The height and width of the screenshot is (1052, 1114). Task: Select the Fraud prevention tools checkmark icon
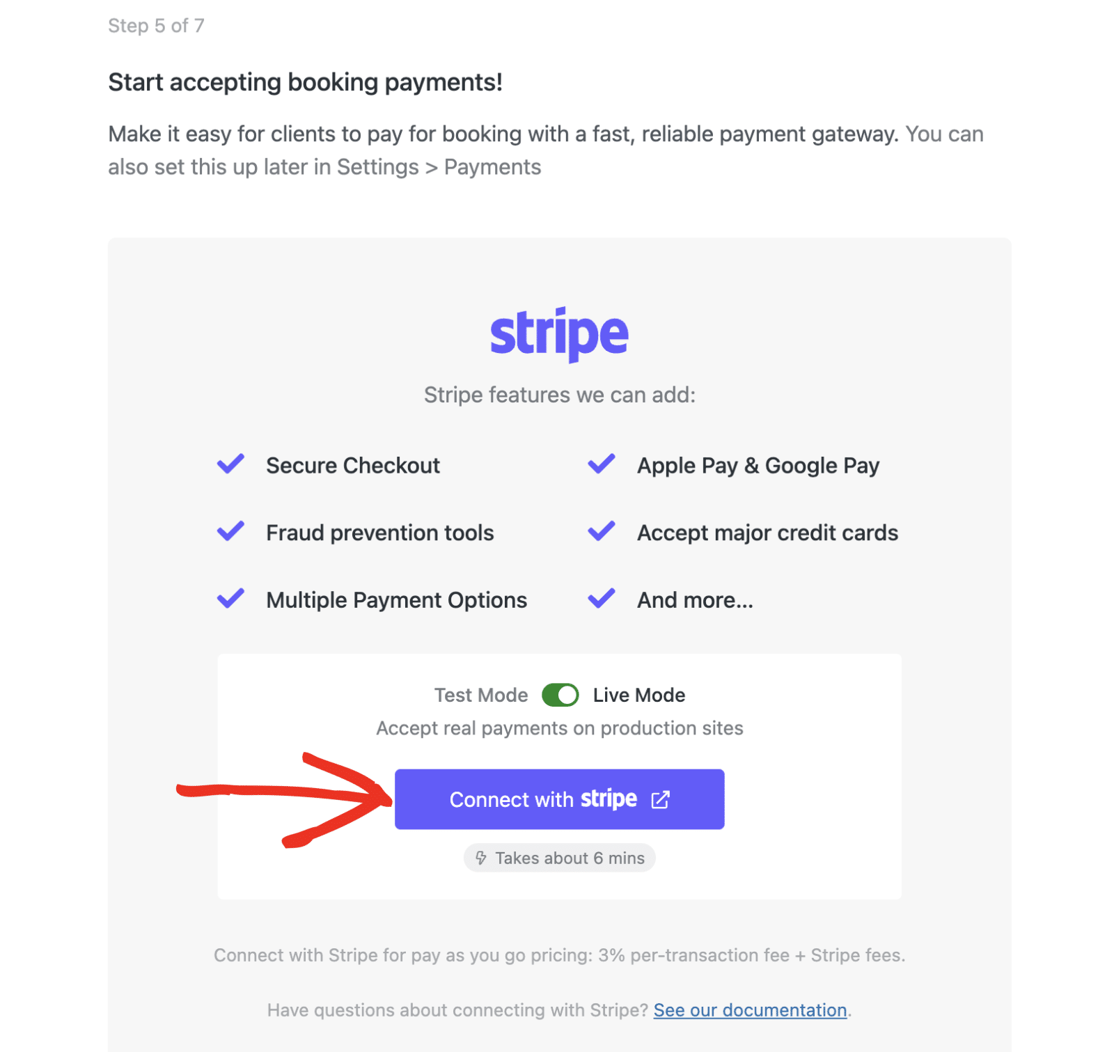[230, 531]
